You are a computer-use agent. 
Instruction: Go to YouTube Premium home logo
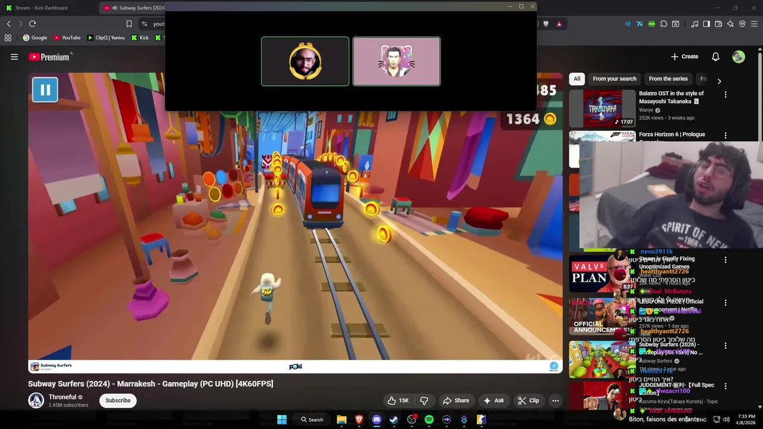pyautogui.click(x=49, y=57)
